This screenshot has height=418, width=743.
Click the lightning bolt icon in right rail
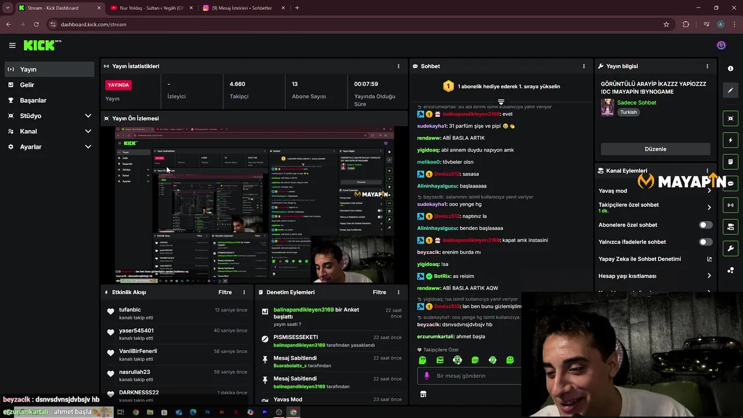[730, 140]
